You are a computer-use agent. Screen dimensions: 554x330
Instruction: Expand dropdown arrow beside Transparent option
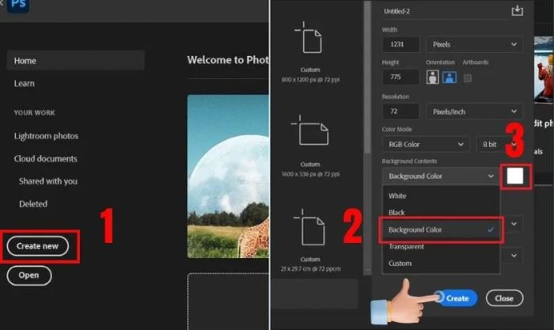coord(514,256)
